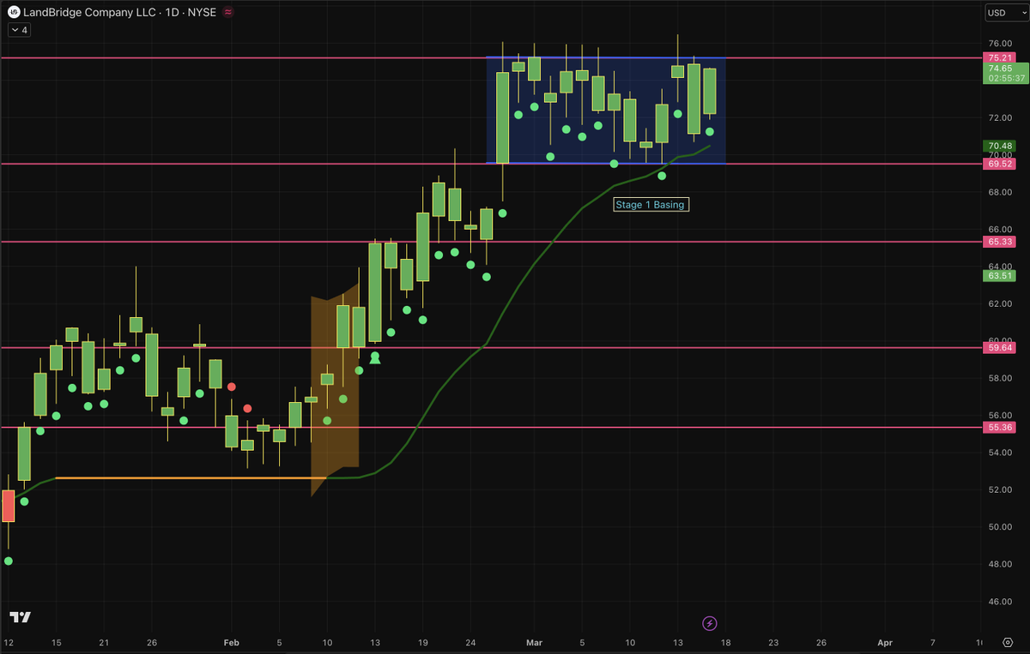
Task: Click the 55.36 pink price label
Action: pos(1001,427)
